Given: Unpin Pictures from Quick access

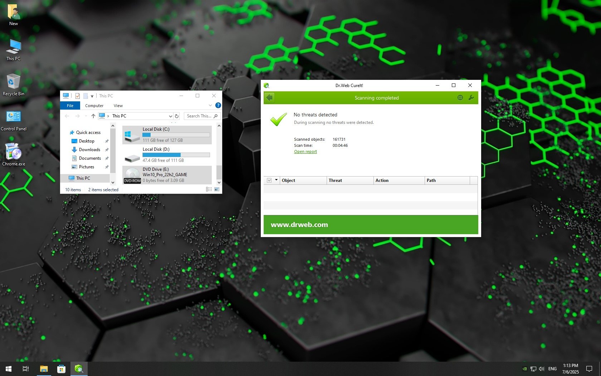Looking at the screenshot, I should pos(107,167).
